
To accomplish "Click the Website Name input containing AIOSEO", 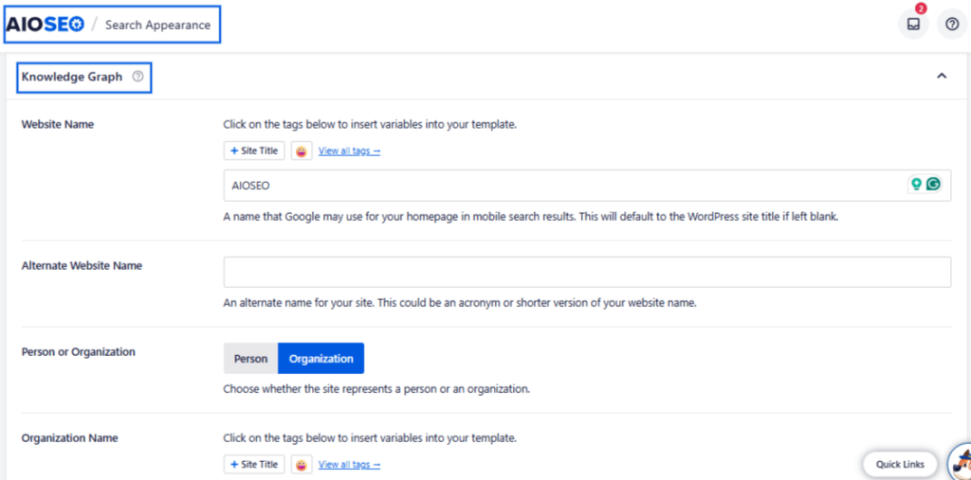I will [587, 185].
